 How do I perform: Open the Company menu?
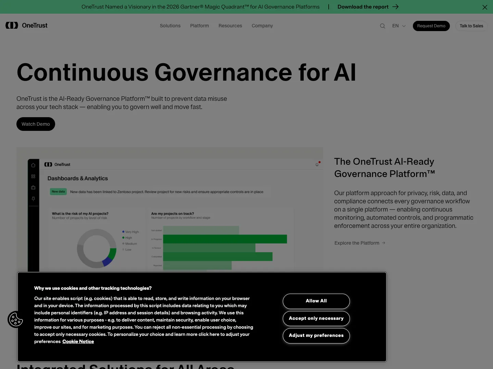262,26
